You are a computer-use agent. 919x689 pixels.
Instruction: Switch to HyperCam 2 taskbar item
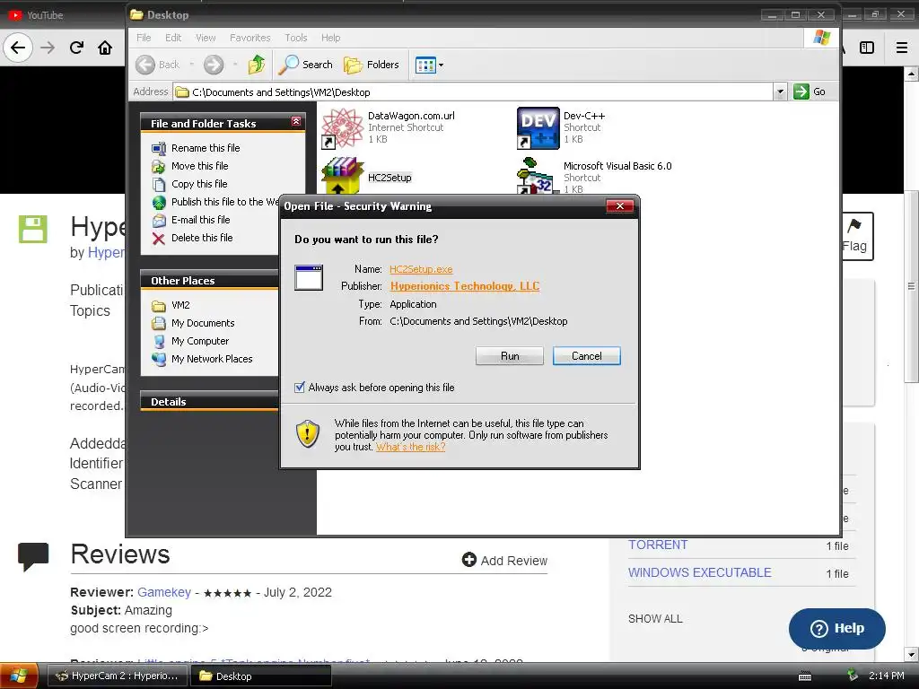click(x=116, y=676)
